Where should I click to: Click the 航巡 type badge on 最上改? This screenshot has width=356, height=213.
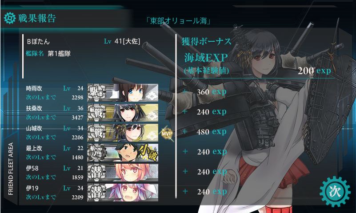pyautogui.click(x=96, y=152)
